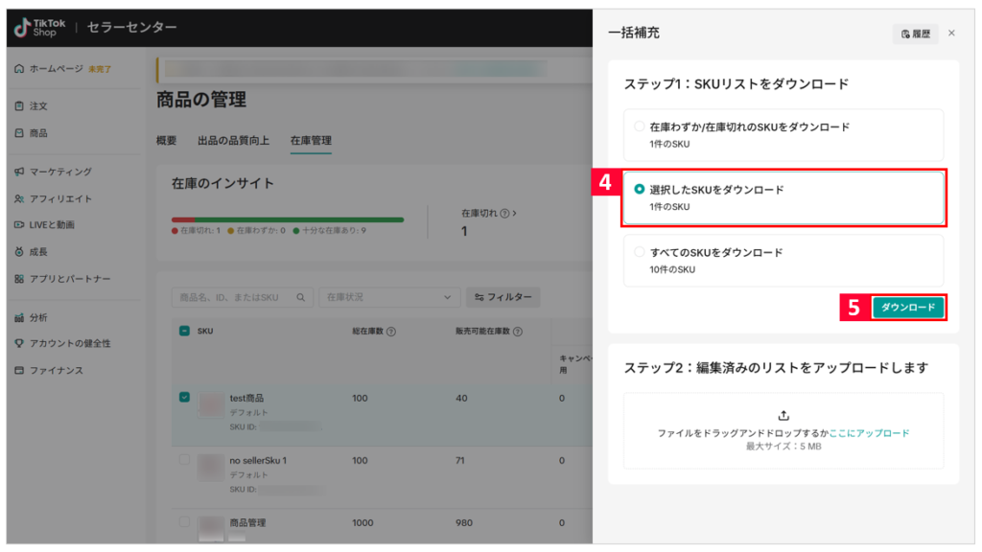Click help icon next to 総在庫数
This screenshot has height=552, width=982.
pos(391,332)
